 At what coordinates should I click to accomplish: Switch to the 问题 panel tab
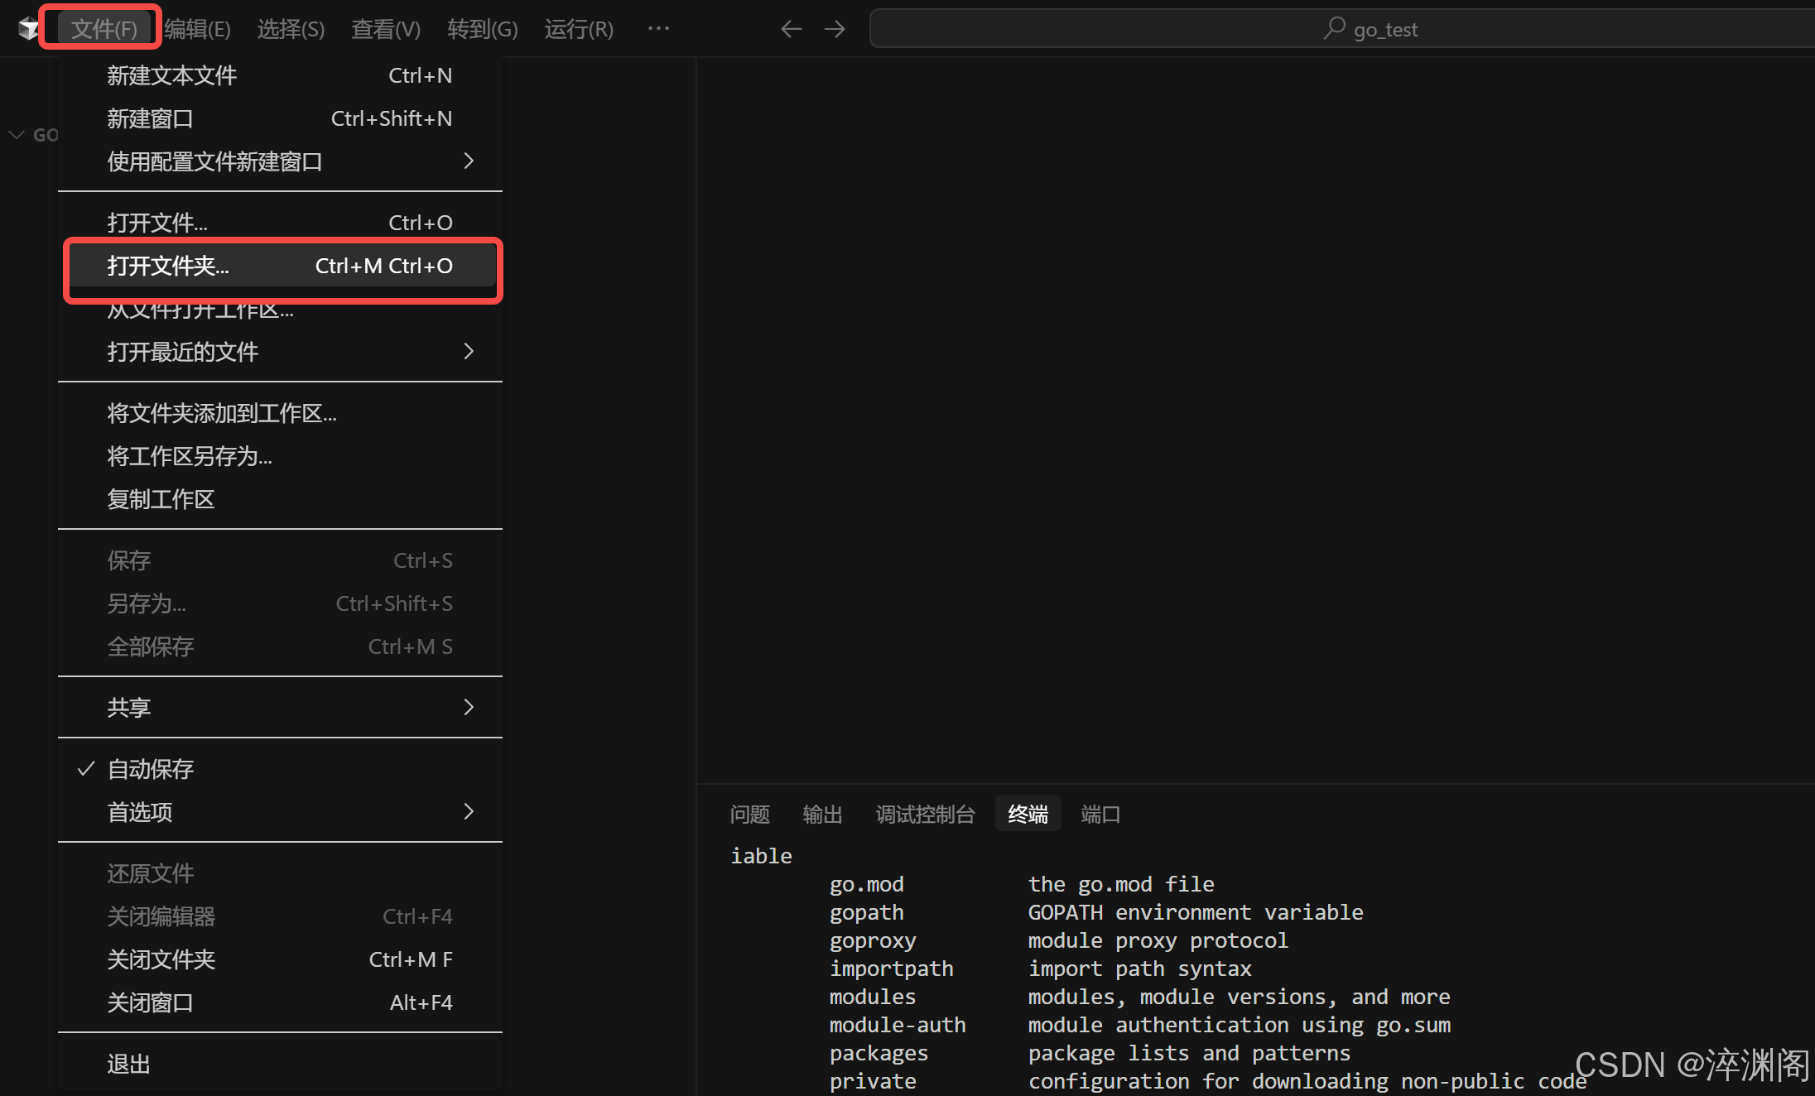749,815
